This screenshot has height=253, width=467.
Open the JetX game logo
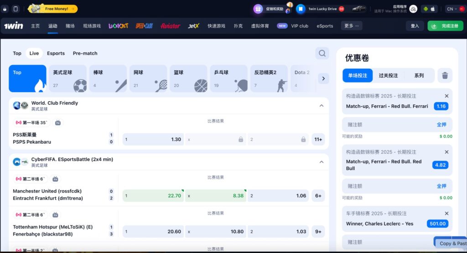tap(193, 26)
